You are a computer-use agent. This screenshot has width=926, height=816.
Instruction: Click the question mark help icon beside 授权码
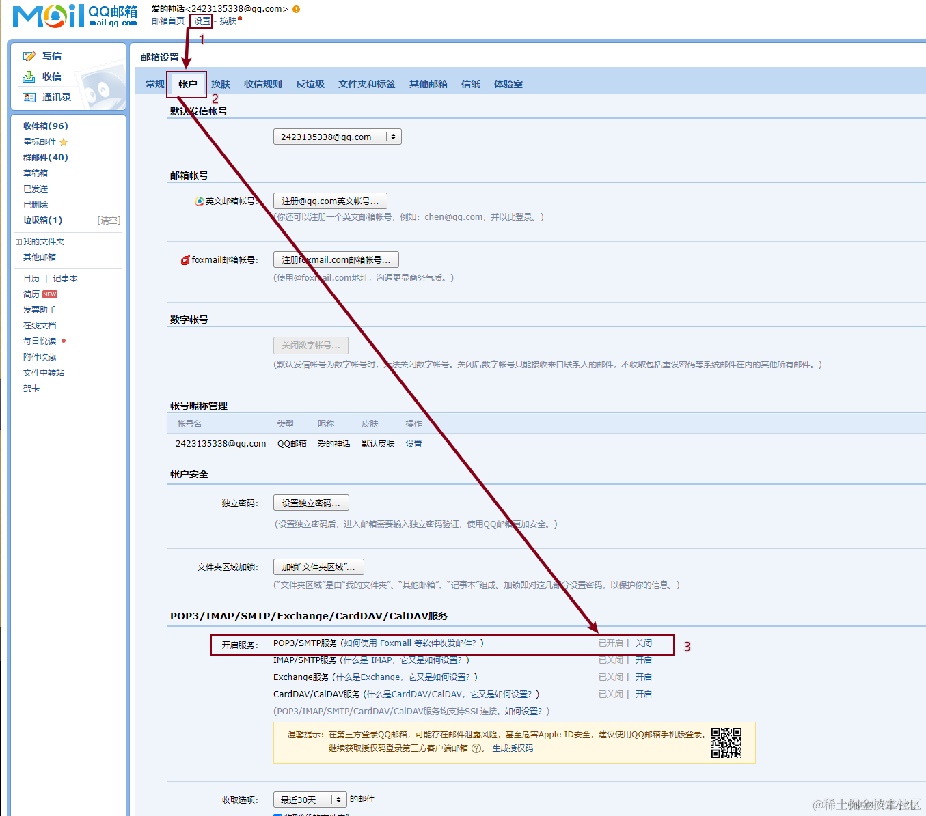(x=477, y=748)
